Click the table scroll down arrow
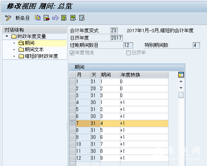 (x=181, y=88)
